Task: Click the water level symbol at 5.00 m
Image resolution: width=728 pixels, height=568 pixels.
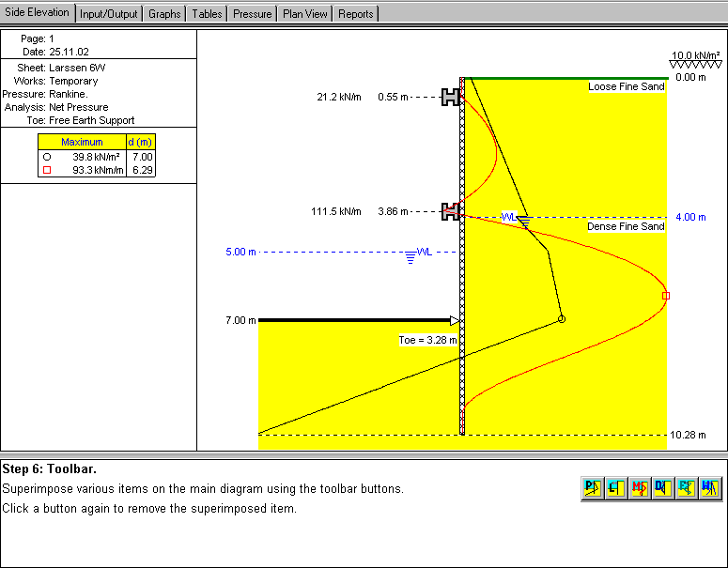Action: [x=411, y=255]
